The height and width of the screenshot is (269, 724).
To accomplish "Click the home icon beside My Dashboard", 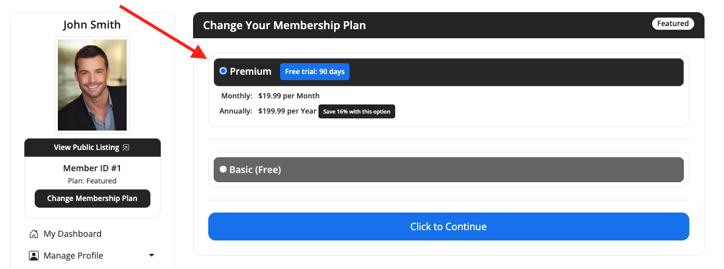I will [33, 234].
